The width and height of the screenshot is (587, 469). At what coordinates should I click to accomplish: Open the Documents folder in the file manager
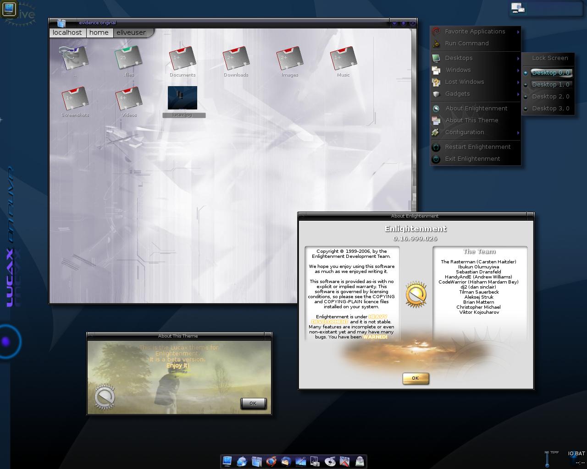[x=183, y=59]
